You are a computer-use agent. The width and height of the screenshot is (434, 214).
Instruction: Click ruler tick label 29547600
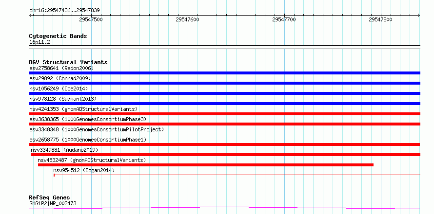(188, 19)
